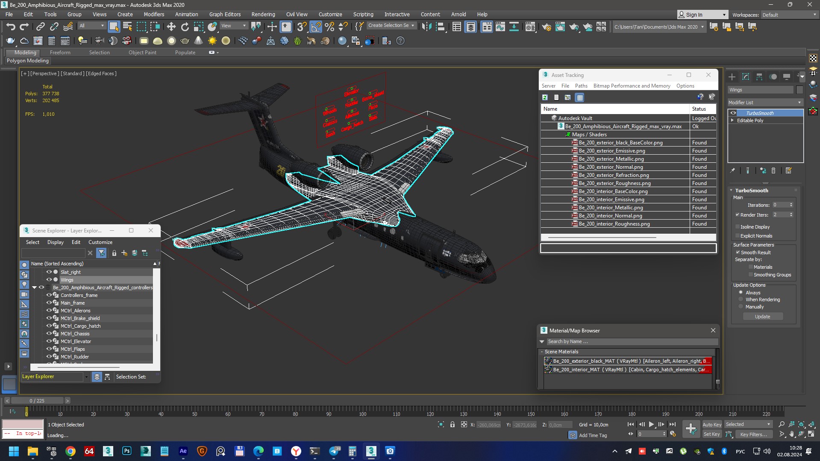Click Remove modifier trash icon
The image size is (820, 461).
click(x=773, y=170)
